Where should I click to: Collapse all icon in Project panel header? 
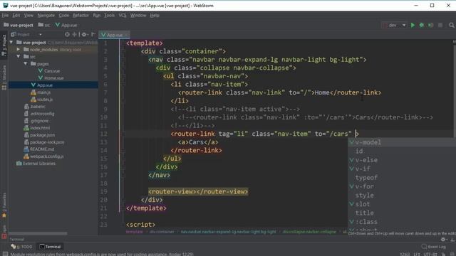point(74,35)
